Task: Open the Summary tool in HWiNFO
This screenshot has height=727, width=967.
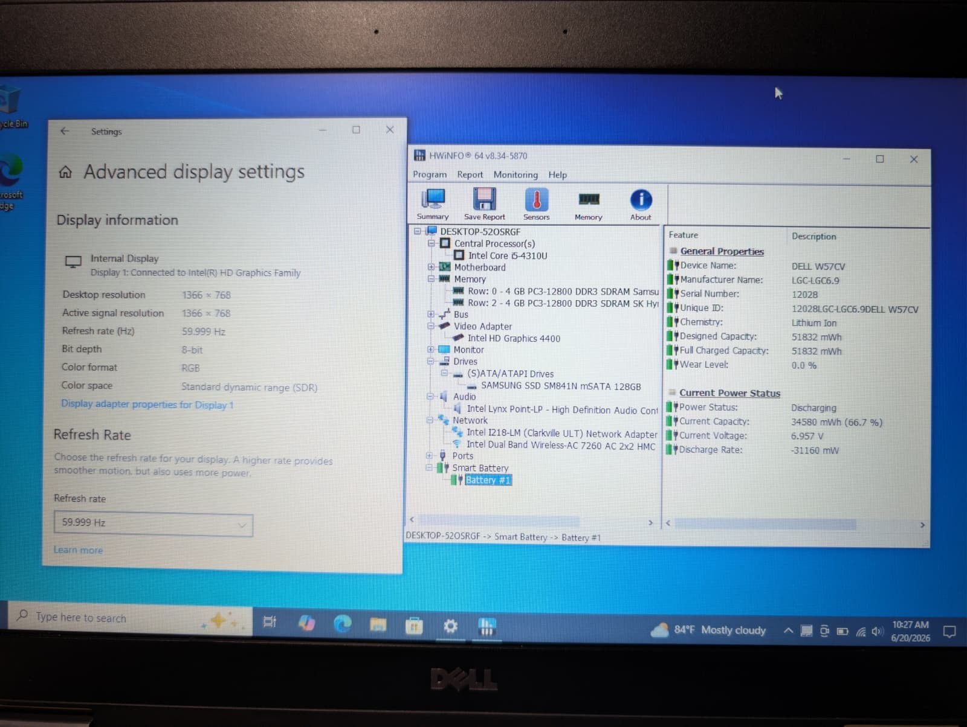Action: click(x=433, y=204)
